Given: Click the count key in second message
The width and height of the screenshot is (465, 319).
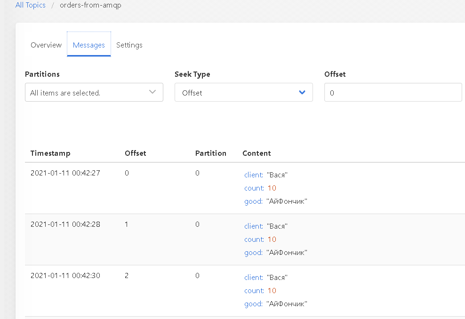Looking at the screenshot, I should [254, 239].
